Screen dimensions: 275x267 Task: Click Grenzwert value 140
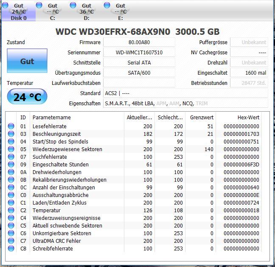coord(209,149)
